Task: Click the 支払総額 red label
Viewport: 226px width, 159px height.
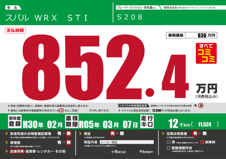Action: [x=15, y=31]
